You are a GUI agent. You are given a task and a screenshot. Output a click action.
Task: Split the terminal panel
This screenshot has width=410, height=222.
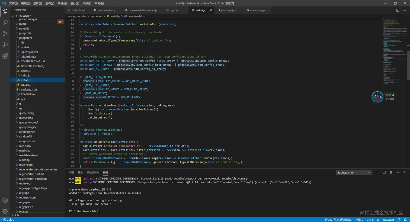384,172
